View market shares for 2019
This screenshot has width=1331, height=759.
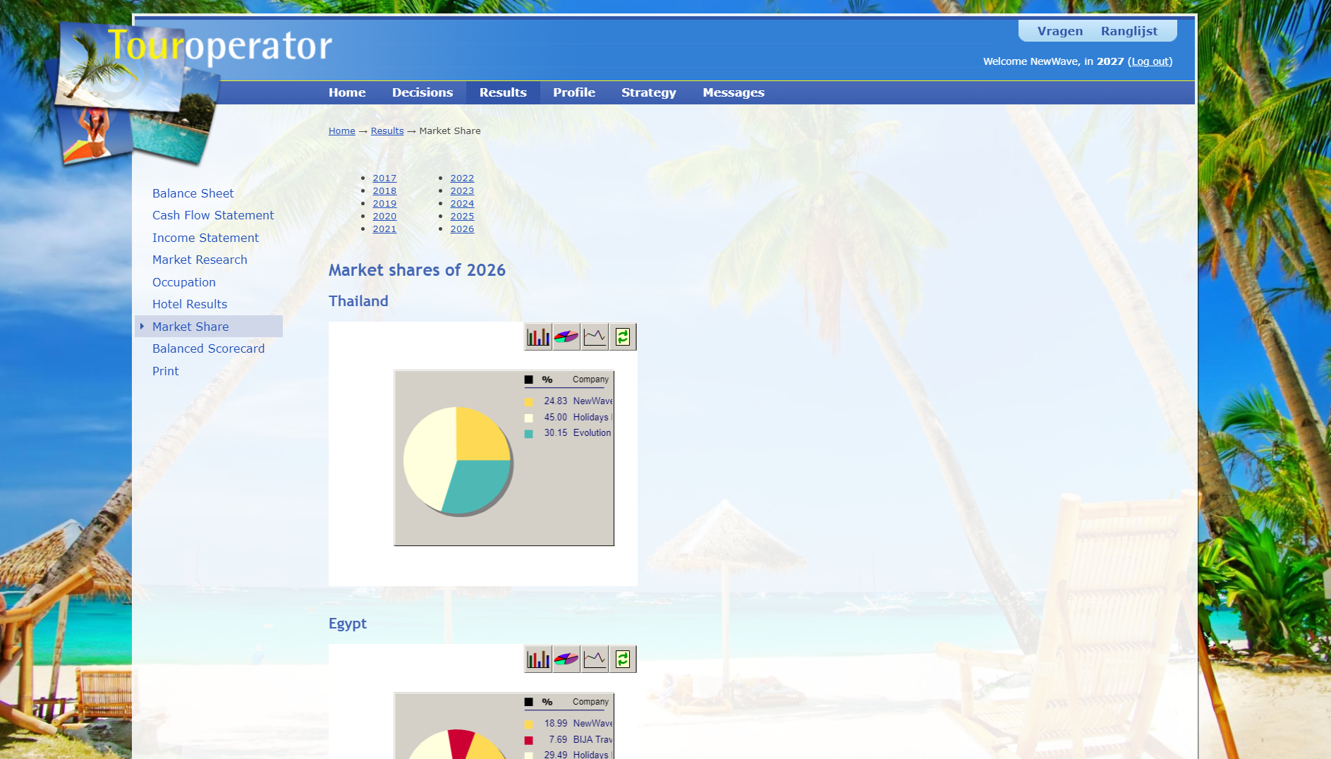click(x=384, y=204)
